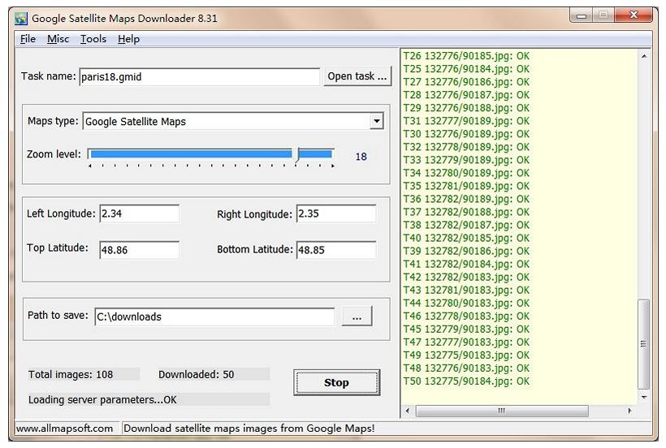Close the downloader window
Screen dimensions: 666x448
pyautogui.click(x=634, y=15)
